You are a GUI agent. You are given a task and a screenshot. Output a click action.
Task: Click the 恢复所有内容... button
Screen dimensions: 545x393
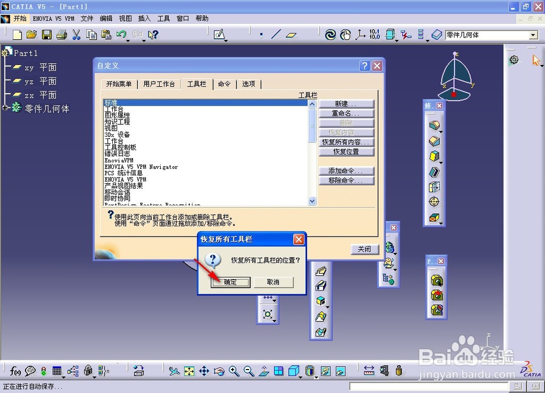click(346, 142)
